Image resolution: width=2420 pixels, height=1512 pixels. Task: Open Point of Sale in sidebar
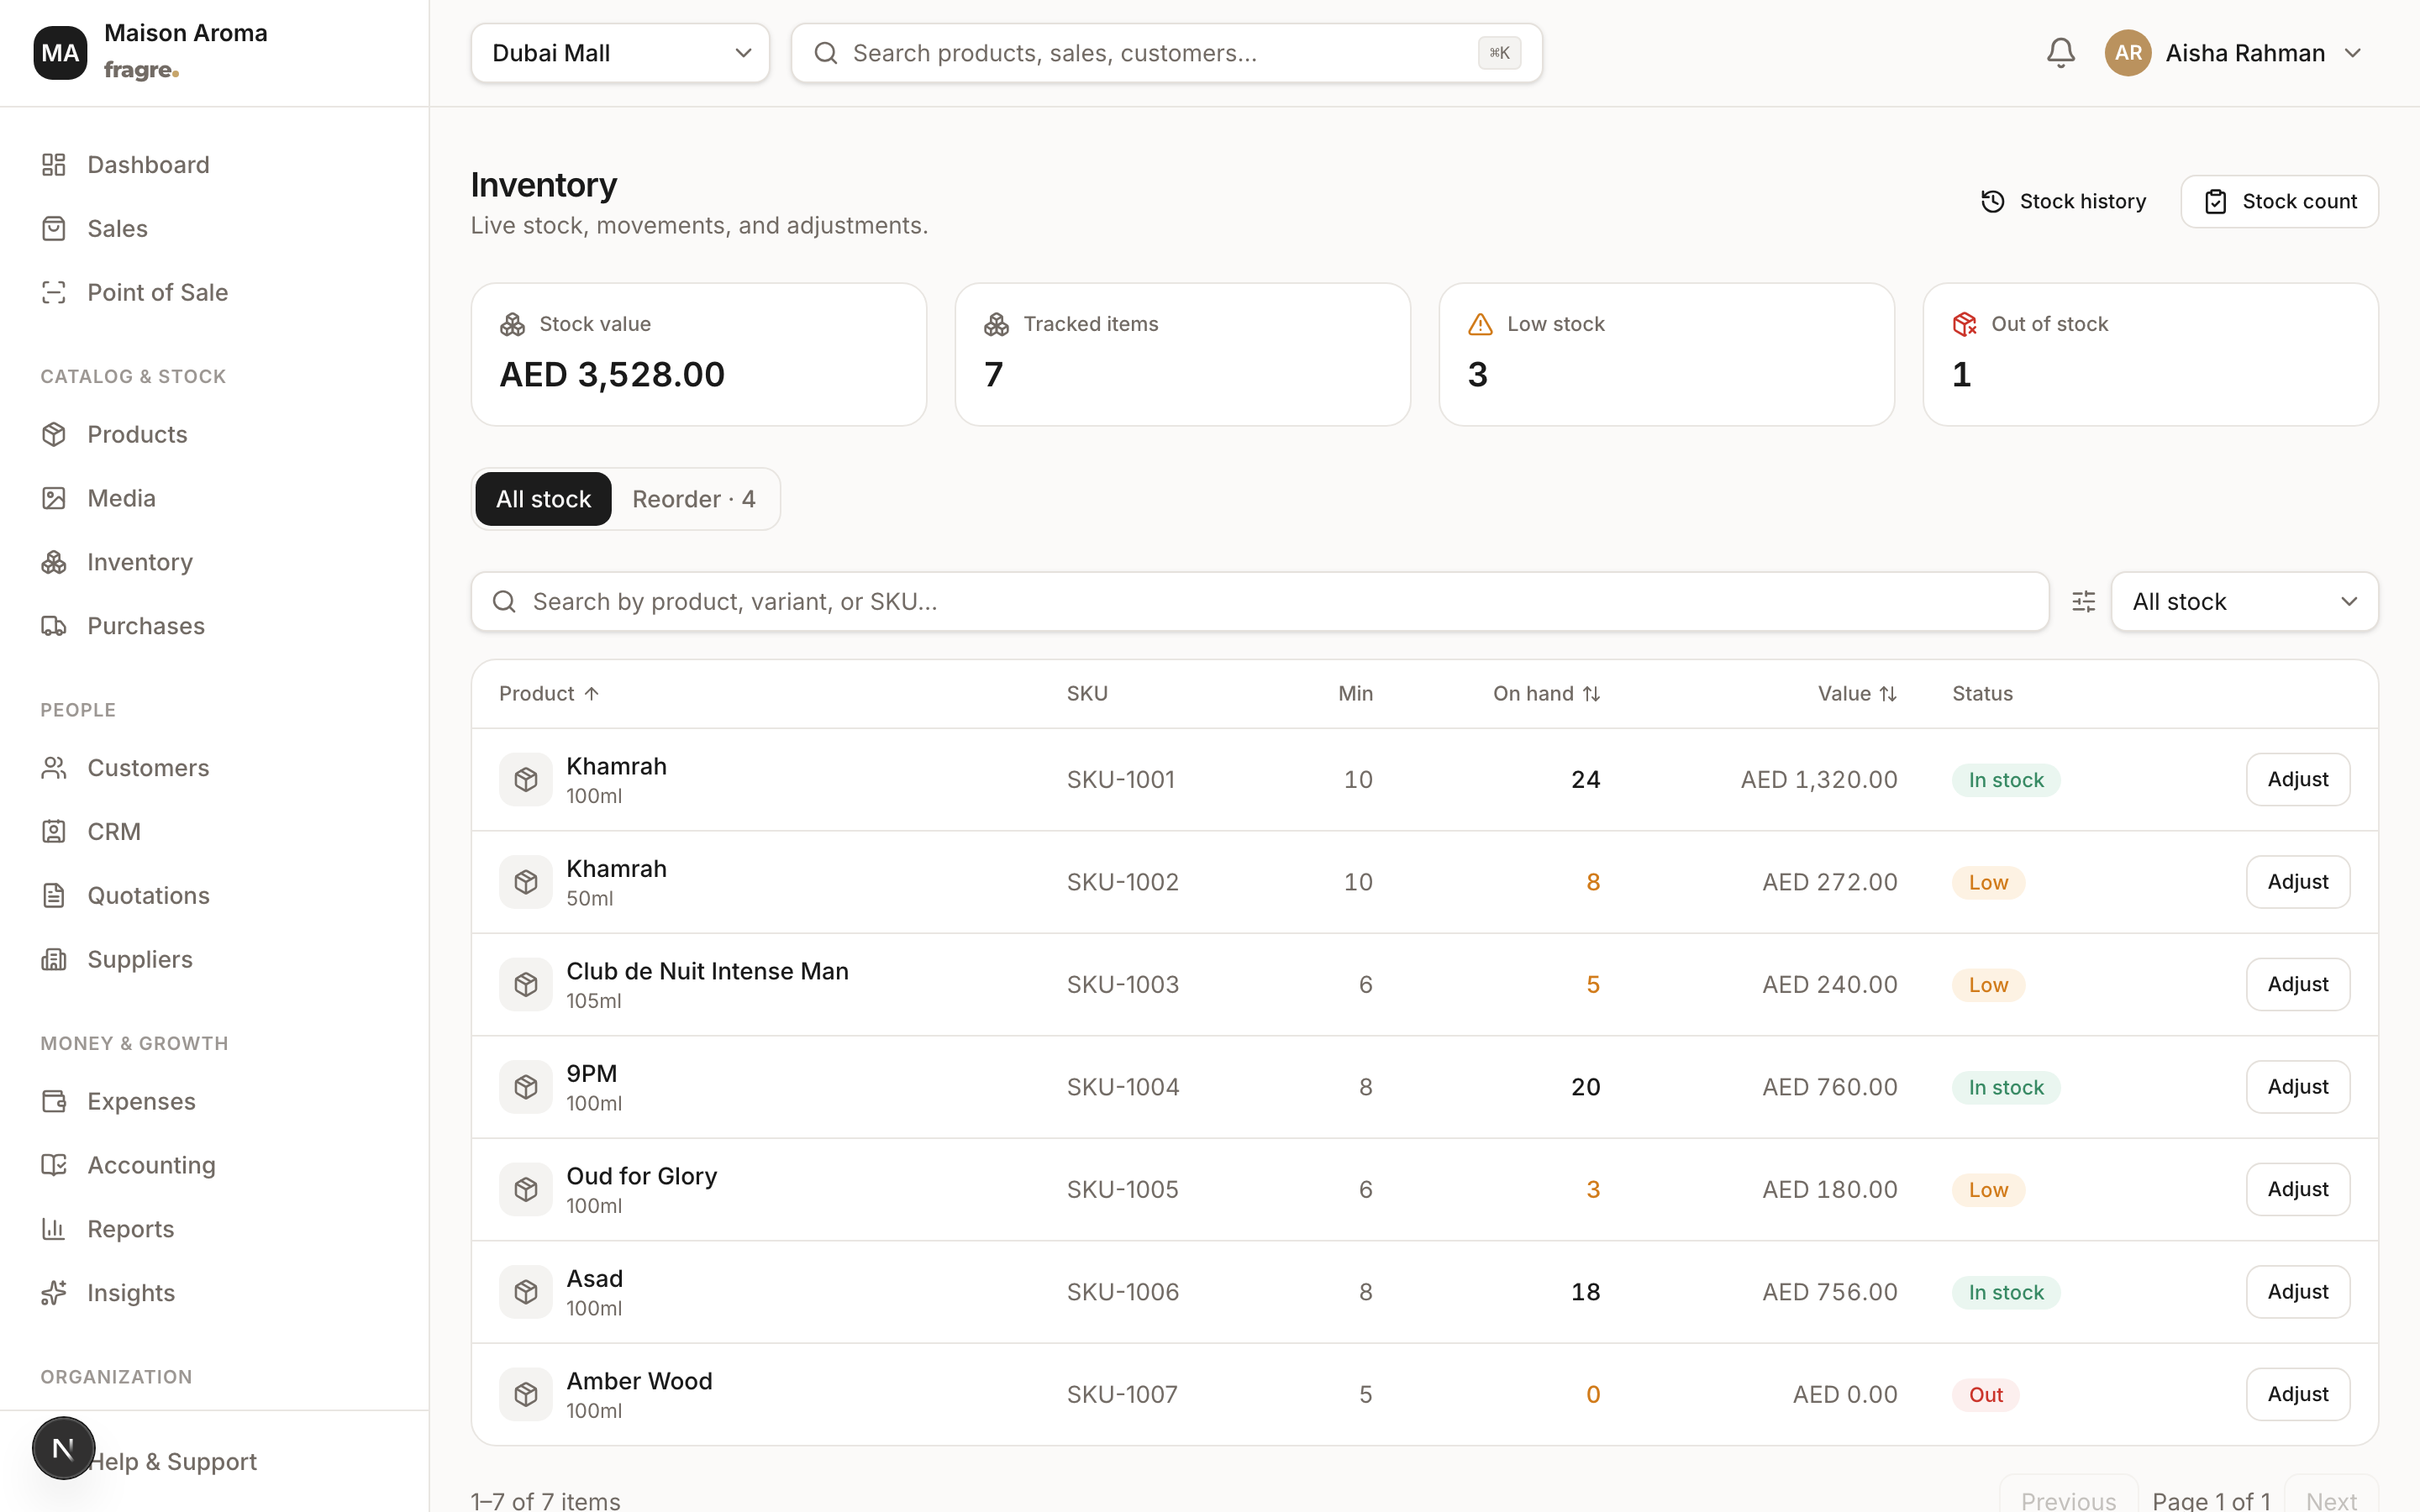click(215, 292)
